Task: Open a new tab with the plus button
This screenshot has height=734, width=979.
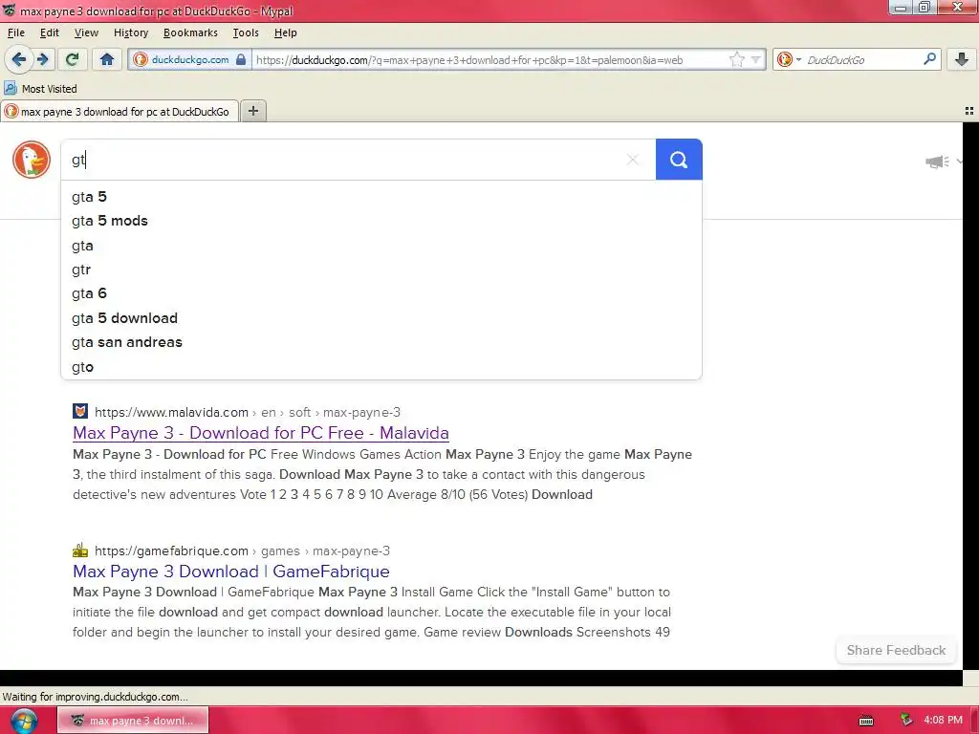Action: click(x=252, y=111)
